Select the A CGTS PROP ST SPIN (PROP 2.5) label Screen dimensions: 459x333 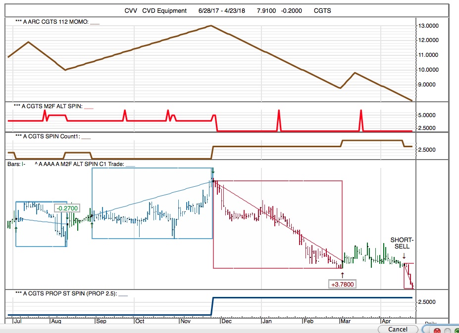tap(66, 293)
